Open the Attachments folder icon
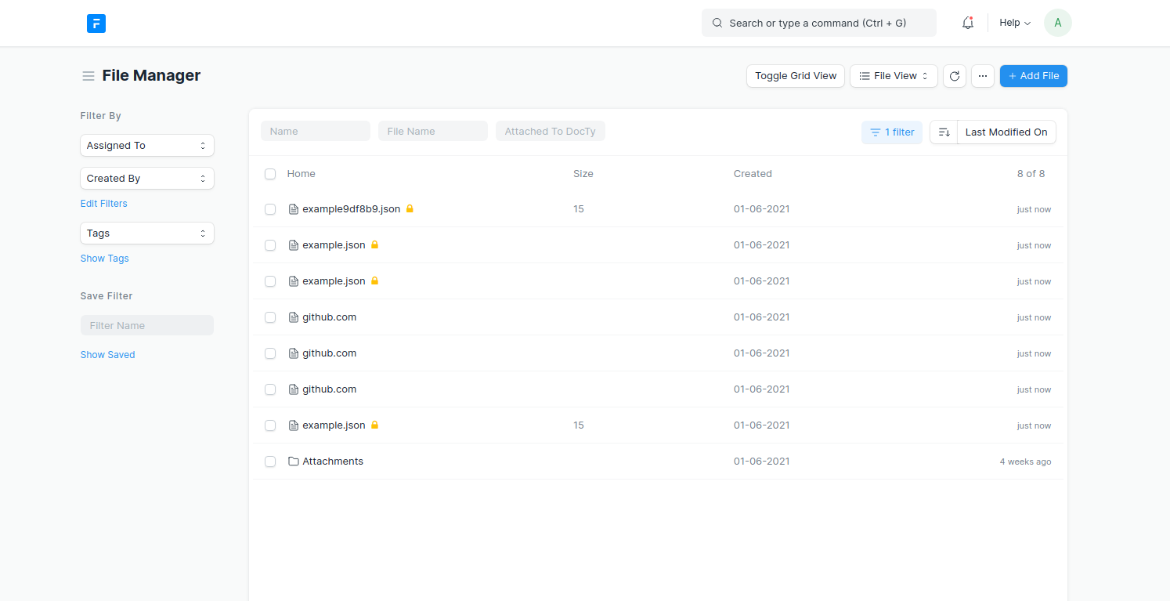Screen dimensions: 1170x601 292,462
